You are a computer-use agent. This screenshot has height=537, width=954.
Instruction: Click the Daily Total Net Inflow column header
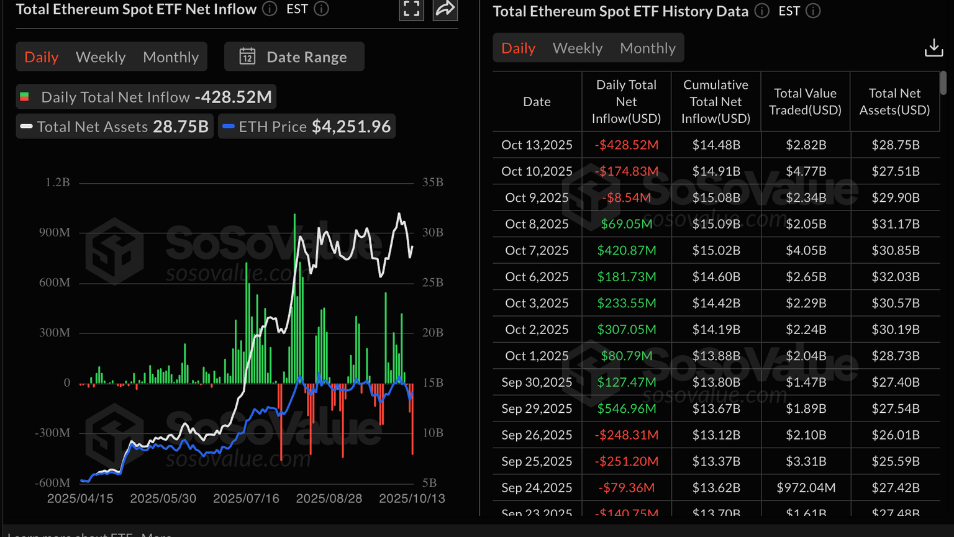626,101
